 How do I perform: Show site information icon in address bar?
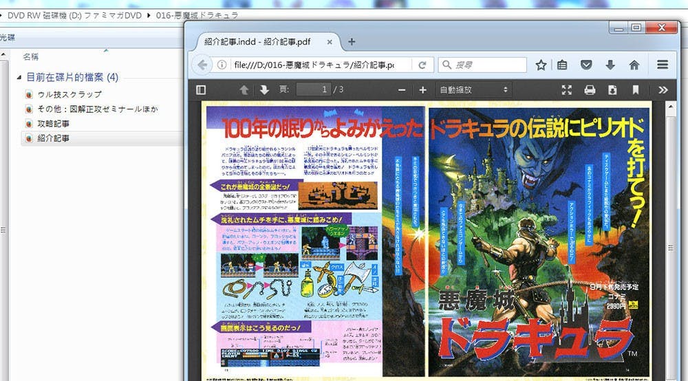pos(222,65)
